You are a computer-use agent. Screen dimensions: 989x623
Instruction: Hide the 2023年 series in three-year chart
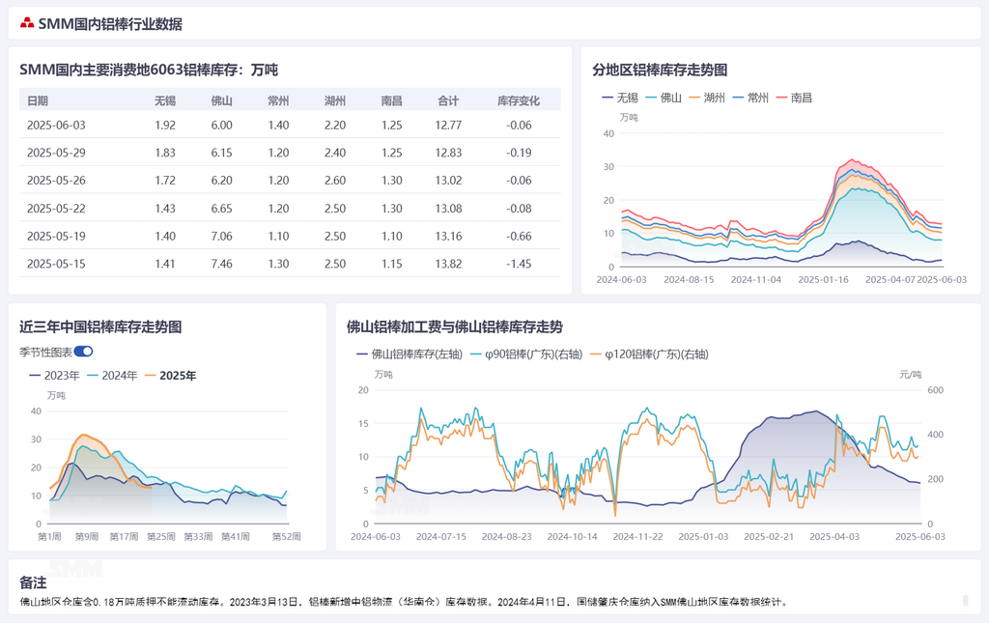pyautogui.click(x=54, y=376)
